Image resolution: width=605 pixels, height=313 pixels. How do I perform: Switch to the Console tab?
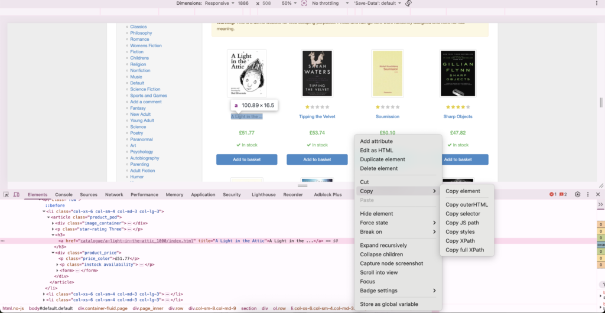pos(64,195)
